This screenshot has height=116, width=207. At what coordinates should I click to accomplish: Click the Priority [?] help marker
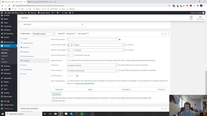(x=164, y=90)
